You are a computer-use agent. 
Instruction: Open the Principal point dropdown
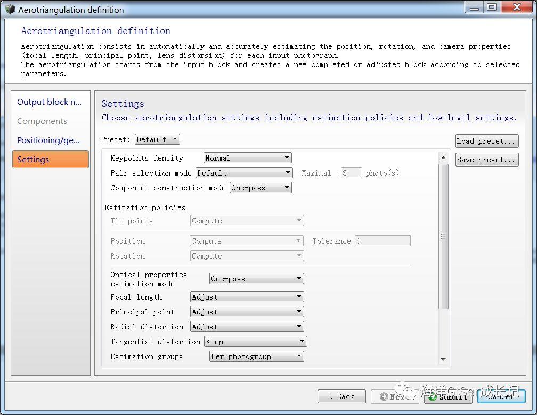click(x=247, y=312)
